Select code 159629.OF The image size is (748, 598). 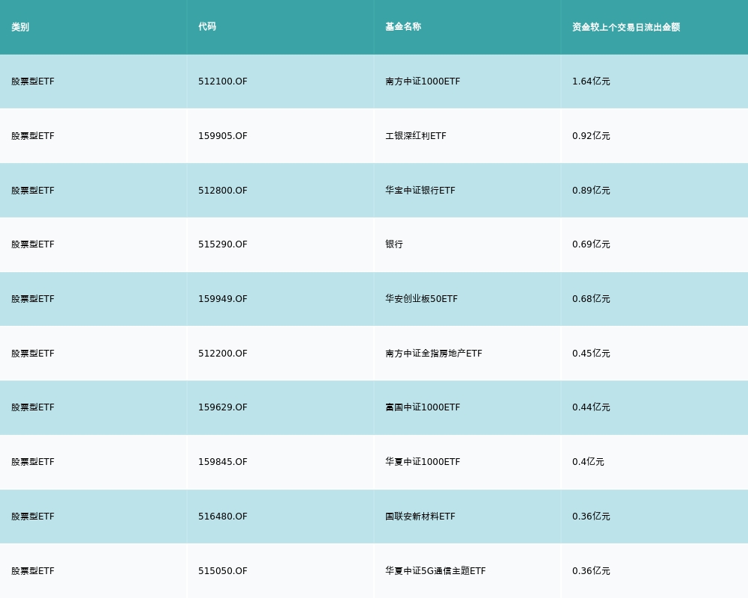click(223, 407)
